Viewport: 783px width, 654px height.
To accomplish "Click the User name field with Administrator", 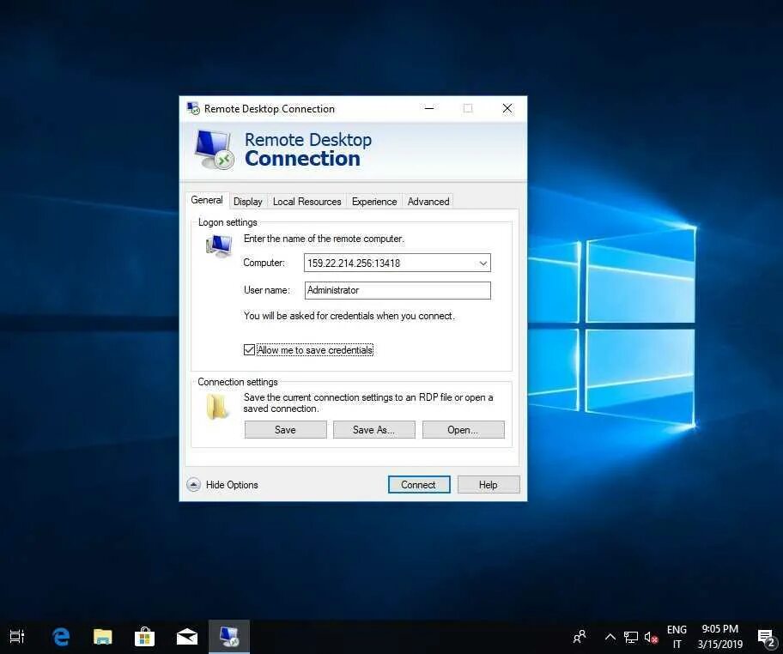I will [x=398, y=291].
